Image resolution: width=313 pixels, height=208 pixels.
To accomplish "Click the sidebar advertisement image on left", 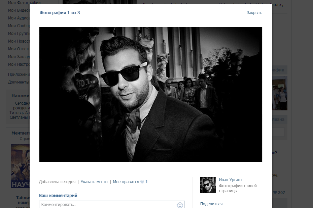I will pyautogui.click(x=20, y=166).
